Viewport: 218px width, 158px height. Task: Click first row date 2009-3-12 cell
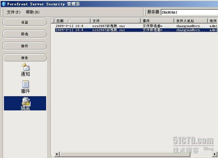72,26
